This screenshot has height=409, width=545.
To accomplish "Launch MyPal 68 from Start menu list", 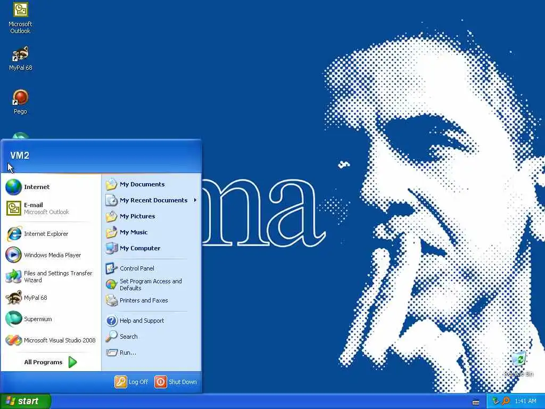I will pyautogui.click(x=51, y=298).
